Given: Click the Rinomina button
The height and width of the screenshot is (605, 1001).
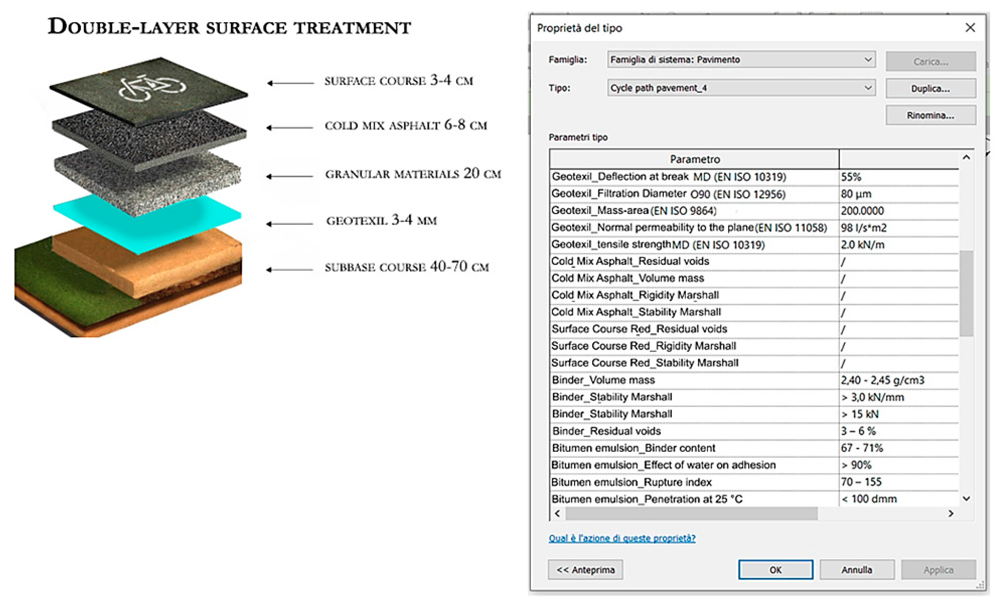Looking at the screenshot, I should [x=930, y=115].
